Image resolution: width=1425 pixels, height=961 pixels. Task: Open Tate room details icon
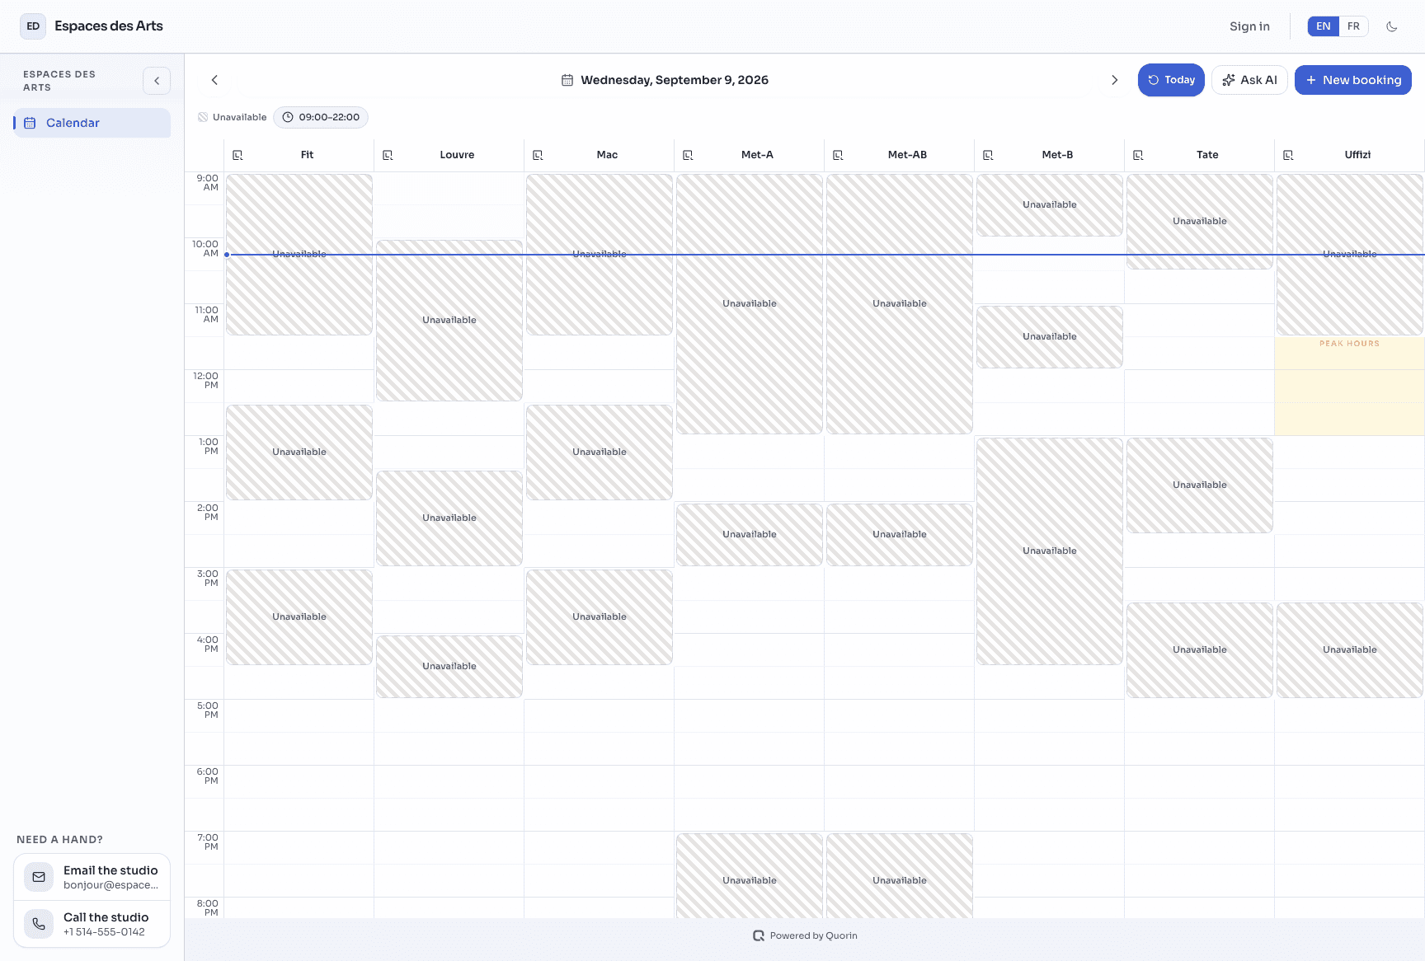point(1138,155)
